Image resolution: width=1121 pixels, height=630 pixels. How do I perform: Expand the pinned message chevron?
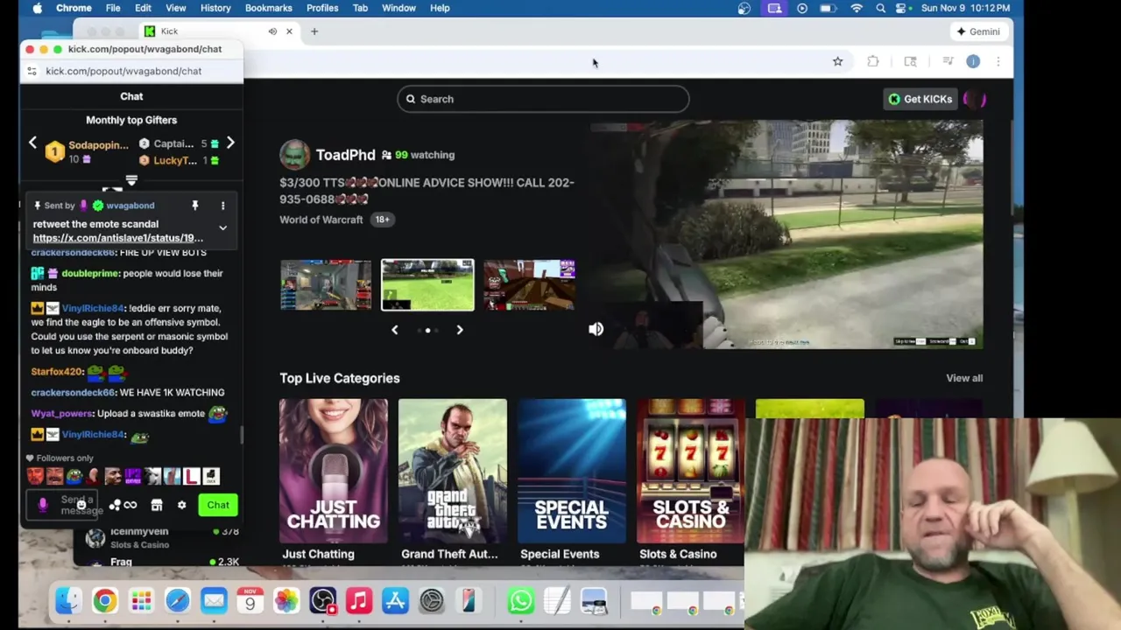tap(222, 228)
